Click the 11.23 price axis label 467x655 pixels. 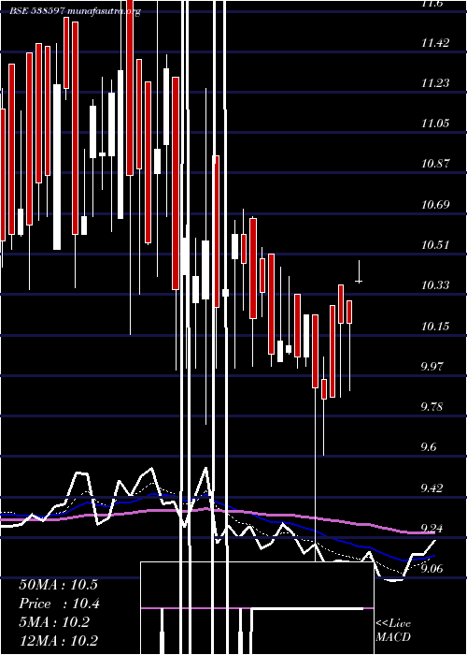[x=435, y=83]
